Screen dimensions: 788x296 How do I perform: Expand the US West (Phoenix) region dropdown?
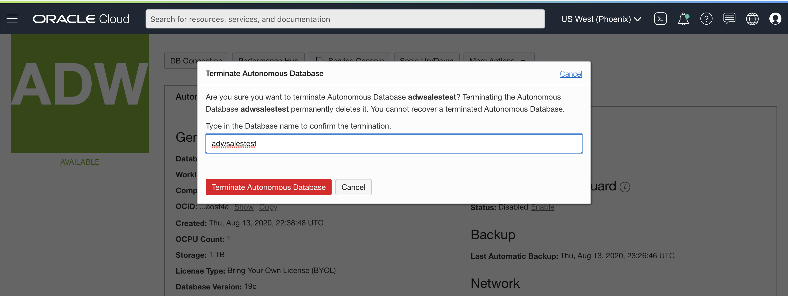[601, 19]
